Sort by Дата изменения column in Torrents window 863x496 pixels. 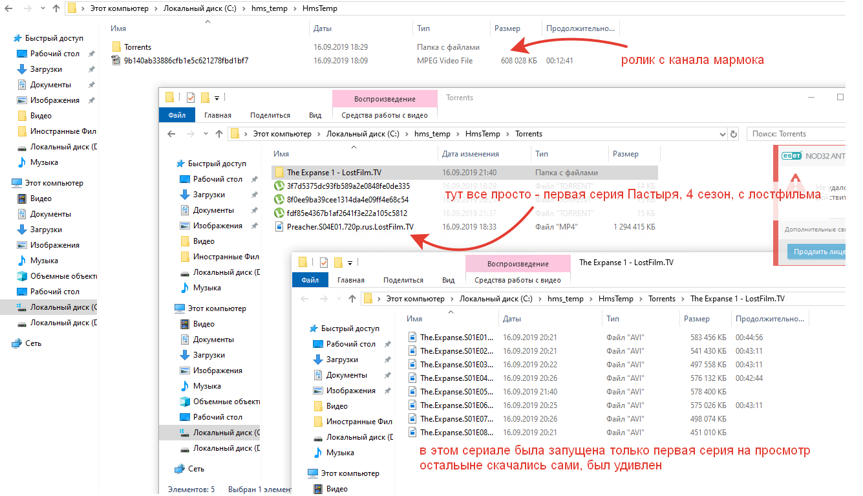[470, 154]
